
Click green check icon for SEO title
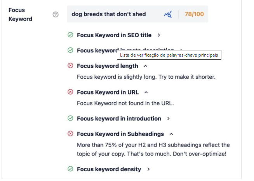point(70,35)
